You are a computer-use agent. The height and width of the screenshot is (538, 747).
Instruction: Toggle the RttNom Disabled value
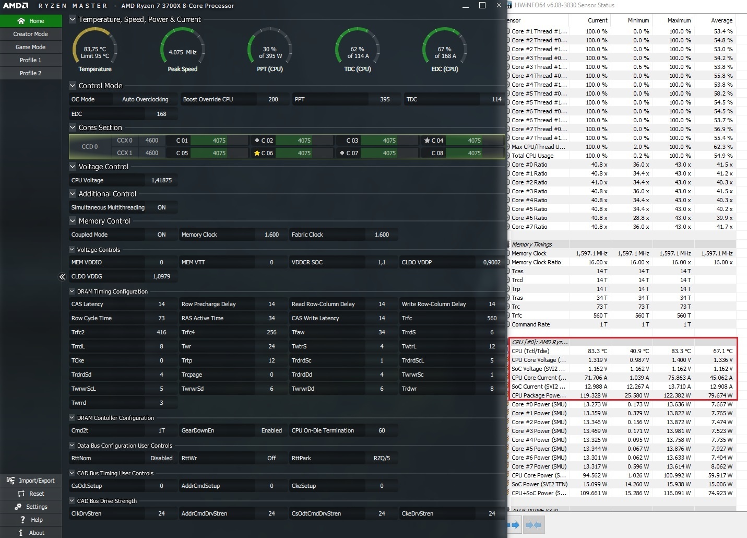(x=161, y=458)
